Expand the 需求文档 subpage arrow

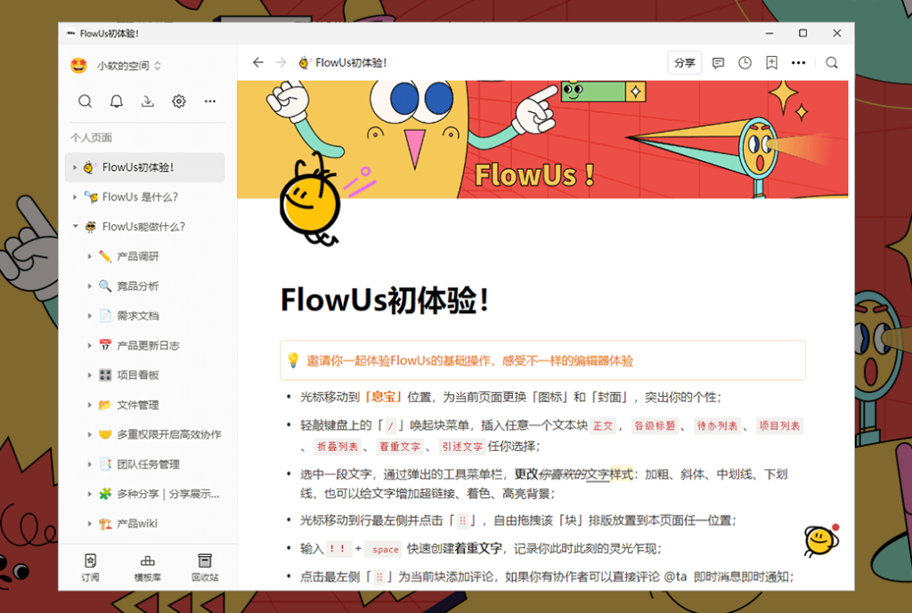(90, 316)
